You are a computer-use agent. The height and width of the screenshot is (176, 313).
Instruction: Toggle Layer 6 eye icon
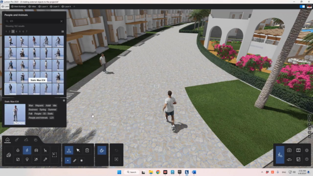tap(63, 6)
